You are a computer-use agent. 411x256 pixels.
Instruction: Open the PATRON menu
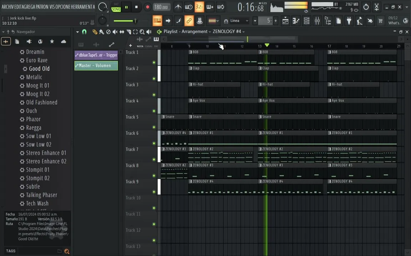[x=42, y=7]
